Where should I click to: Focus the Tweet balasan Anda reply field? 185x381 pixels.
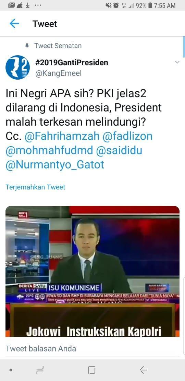92,349
